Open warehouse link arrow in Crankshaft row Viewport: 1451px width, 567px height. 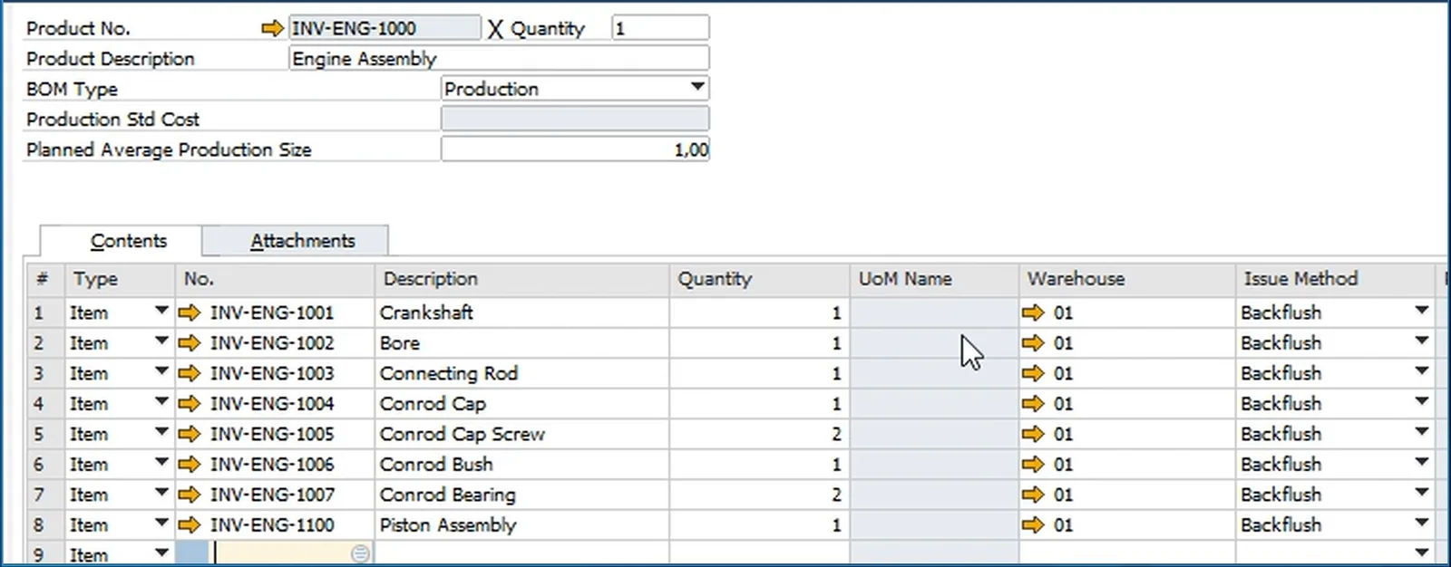[x=1033, y=313]
